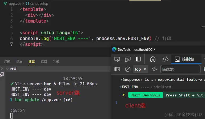Open app.vue breadcrumb item
The height and width of the screenshot is (119, 205).
(15, 4)
